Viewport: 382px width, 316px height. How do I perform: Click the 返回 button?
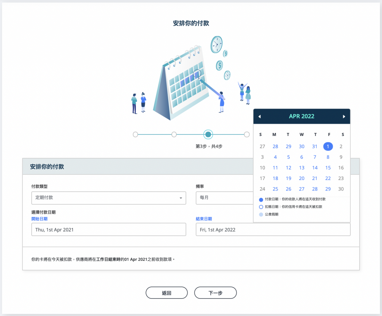click(167, 292)
